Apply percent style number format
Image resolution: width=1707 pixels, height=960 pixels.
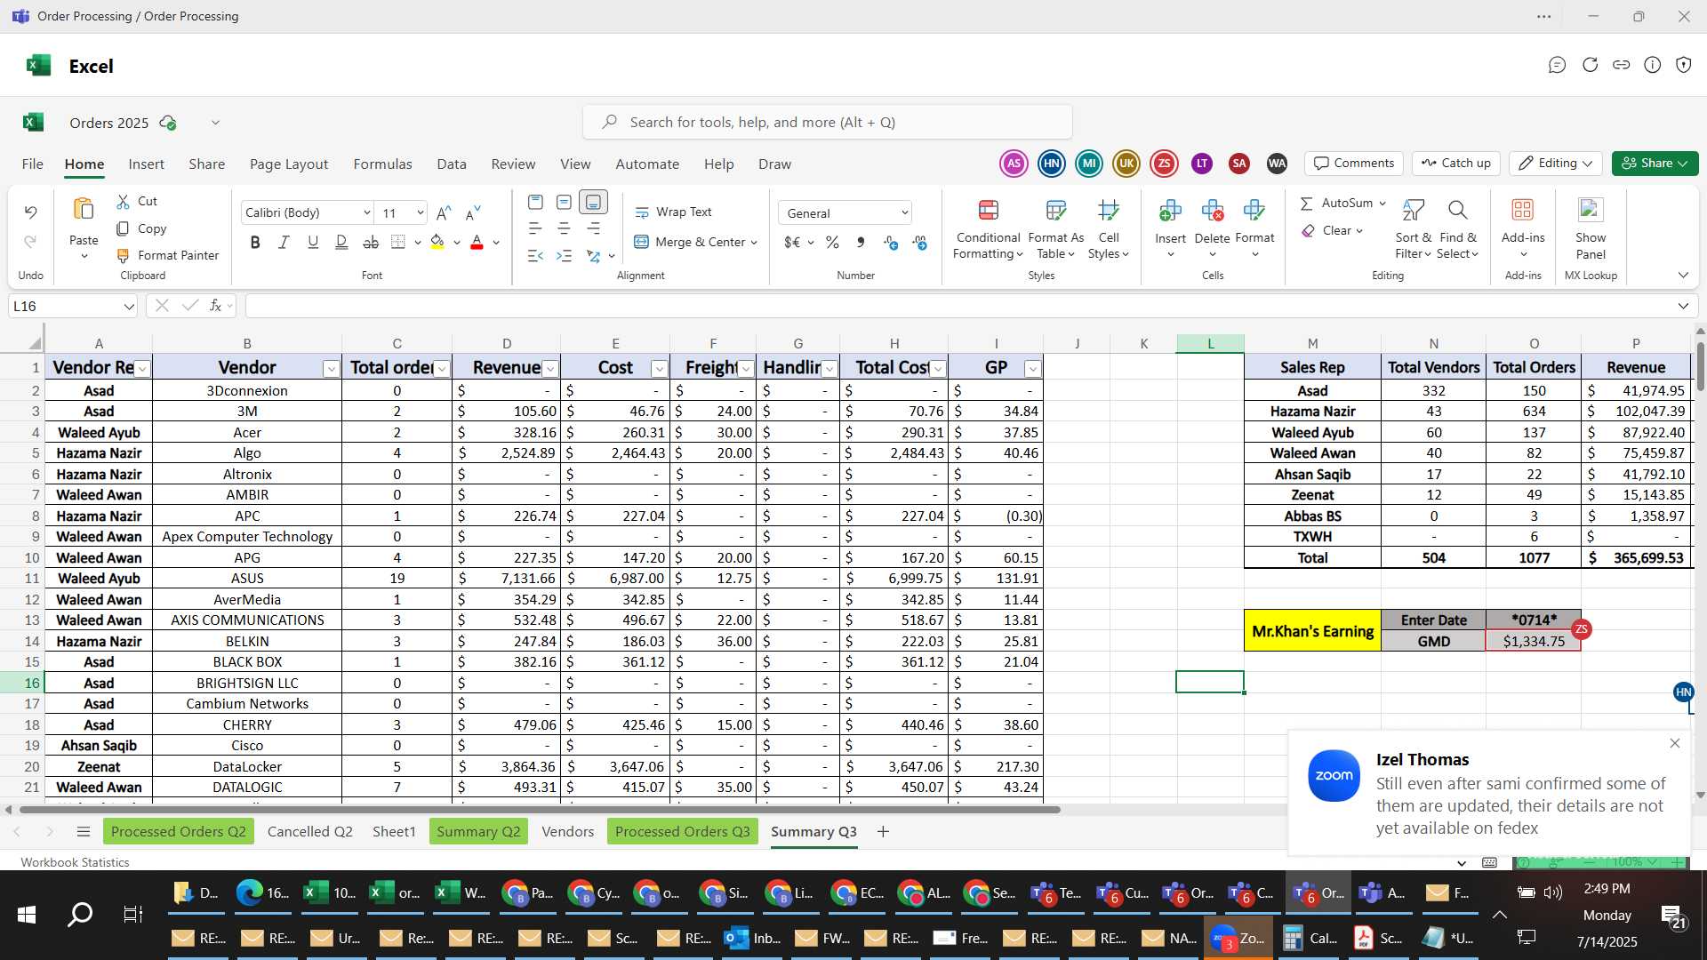tap(832, 242)
